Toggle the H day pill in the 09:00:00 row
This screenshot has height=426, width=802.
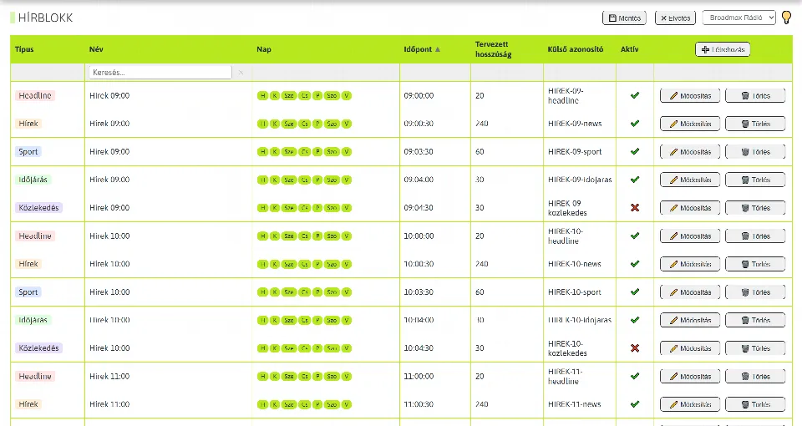pyautogui.click(x=262, y=95)
